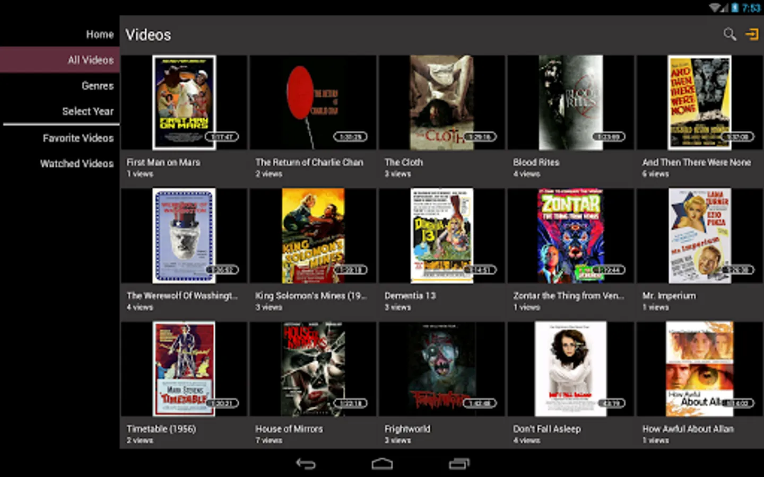Tap the duration badge on Frightworld
This screenshot has width=764, height=477.
click(480, 403)
